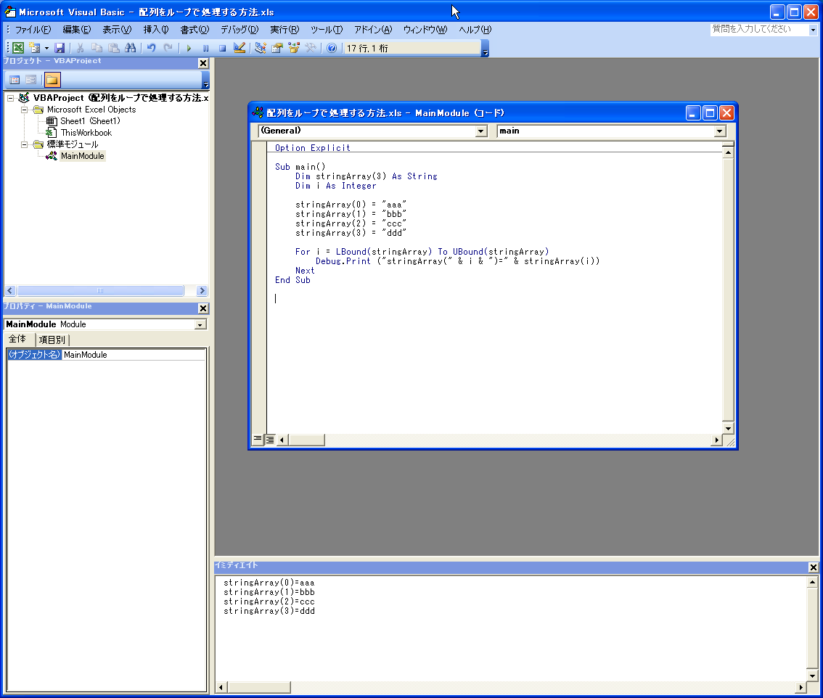This screenshot has height=698, width=823.
Task: Click the Option Explicit code line
Action: coord(312,148)
